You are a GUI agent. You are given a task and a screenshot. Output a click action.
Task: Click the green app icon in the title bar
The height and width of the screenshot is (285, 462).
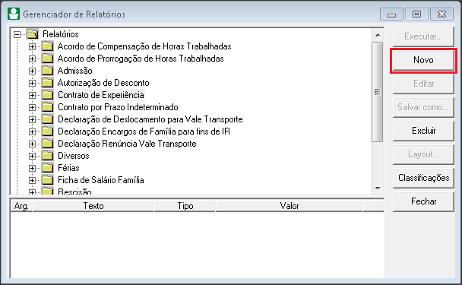[x=14, y=14]
